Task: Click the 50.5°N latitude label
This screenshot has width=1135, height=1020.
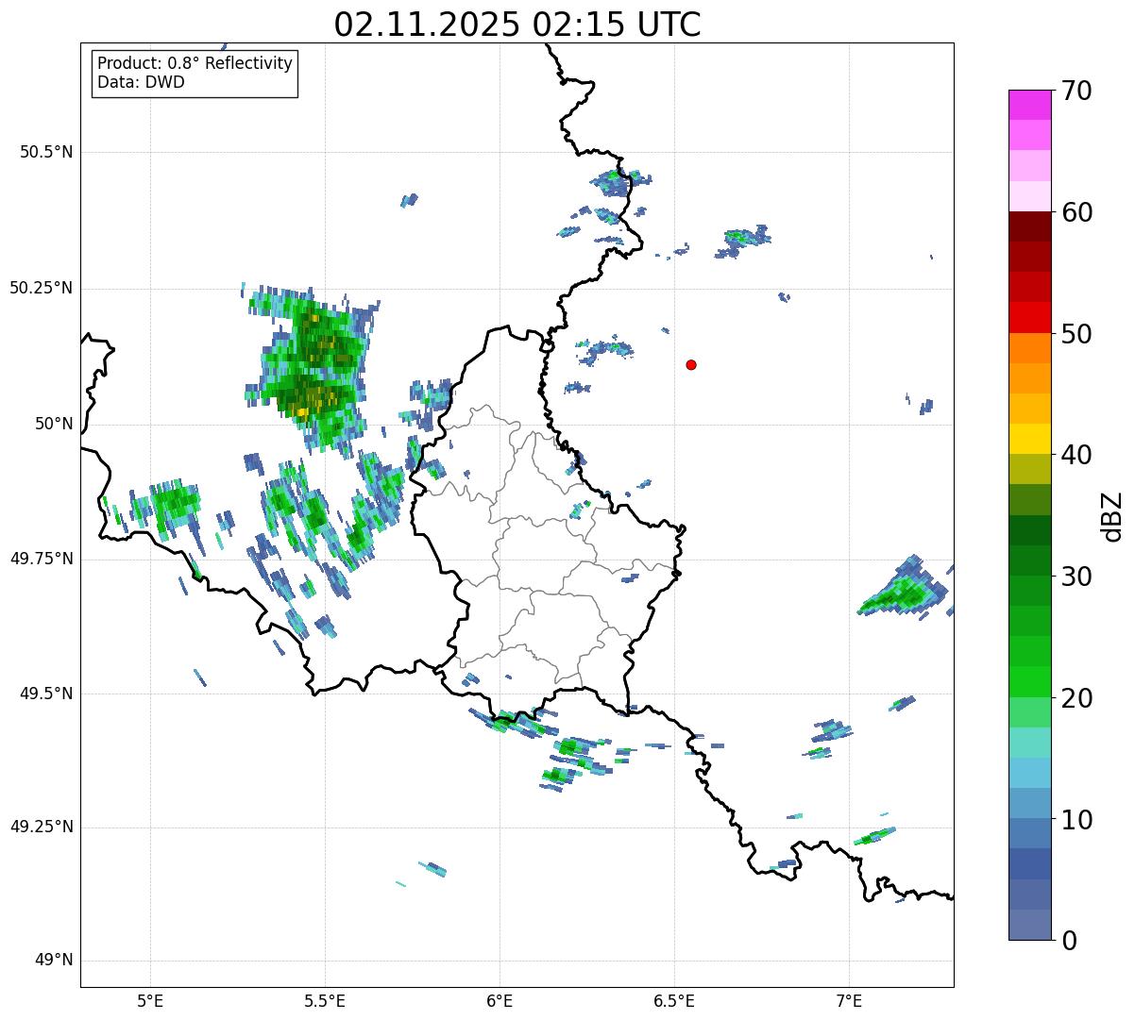Action: point(46,152)
